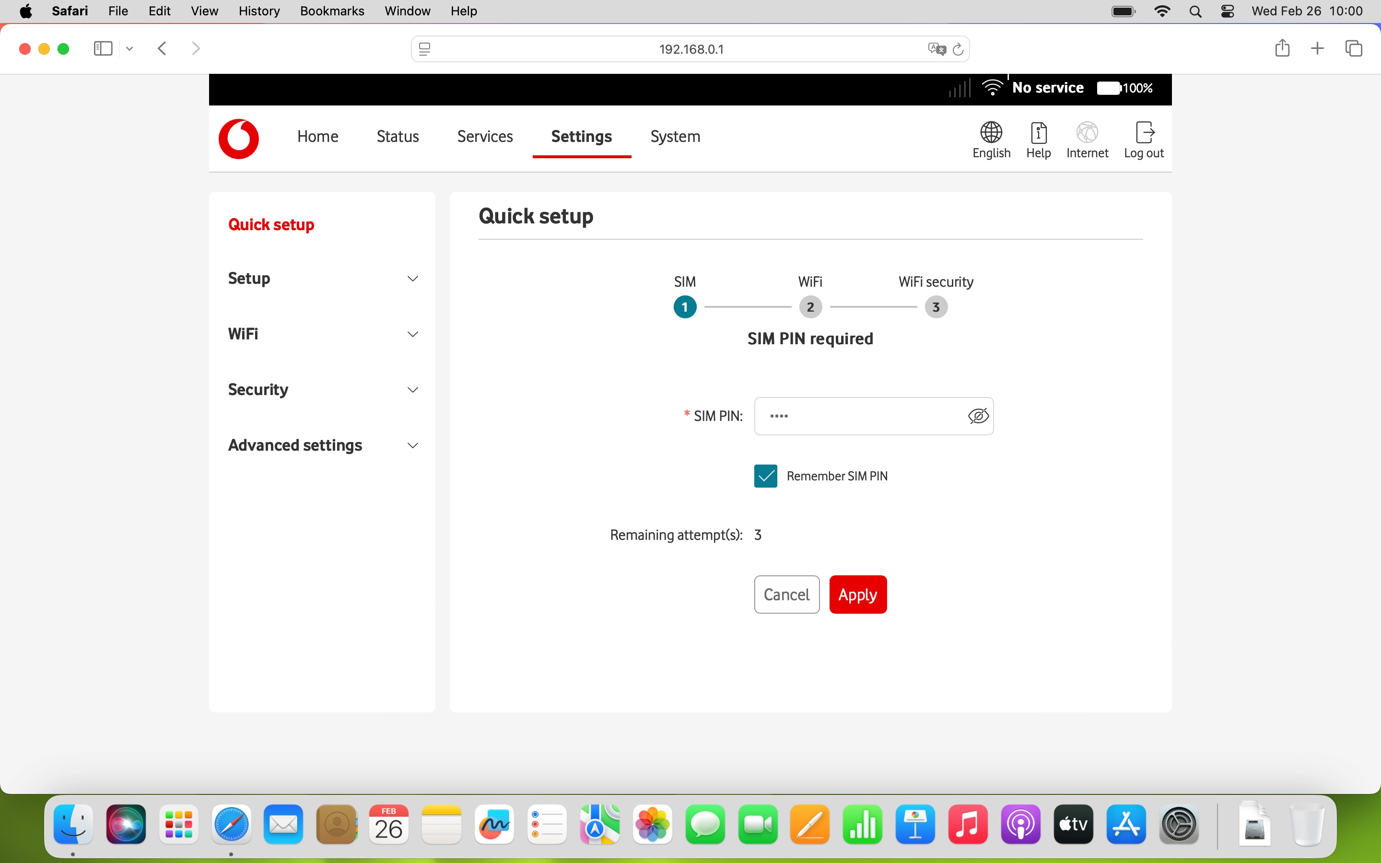
Task: Open the System tab
Action: [x=675, y=137]
